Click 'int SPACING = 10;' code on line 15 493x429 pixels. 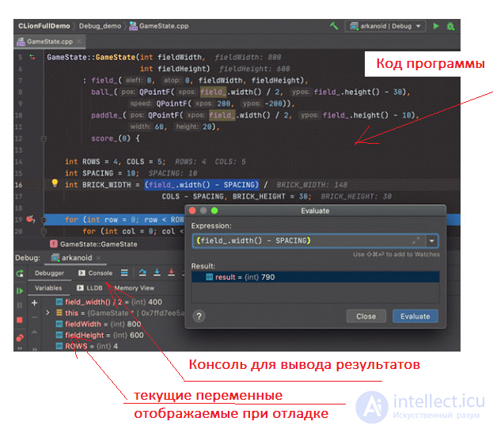pyautogui.click(x=102, y=173)
